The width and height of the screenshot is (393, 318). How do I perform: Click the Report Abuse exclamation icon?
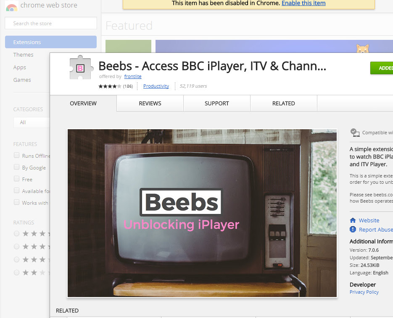pyautogui.click(x=353, y=229)
